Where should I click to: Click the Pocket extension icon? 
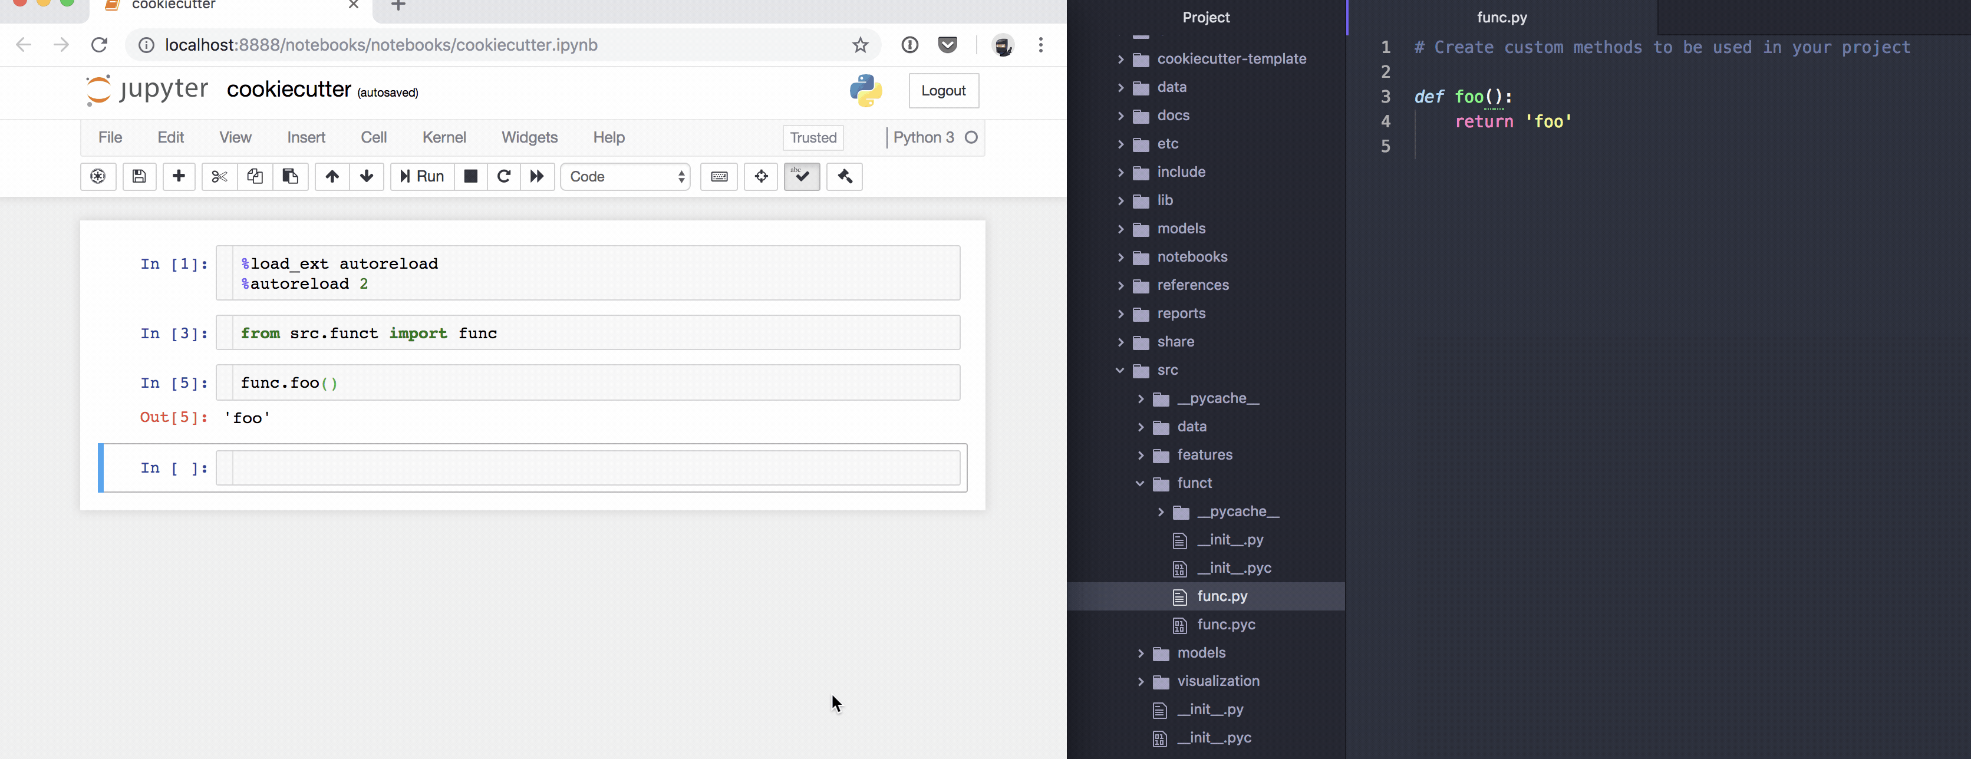[x=947, y=45]
